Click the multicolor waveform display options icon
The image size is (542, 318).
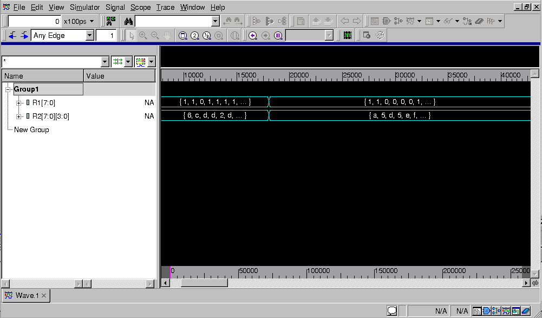pyautogui.click(x=141, y=62)
